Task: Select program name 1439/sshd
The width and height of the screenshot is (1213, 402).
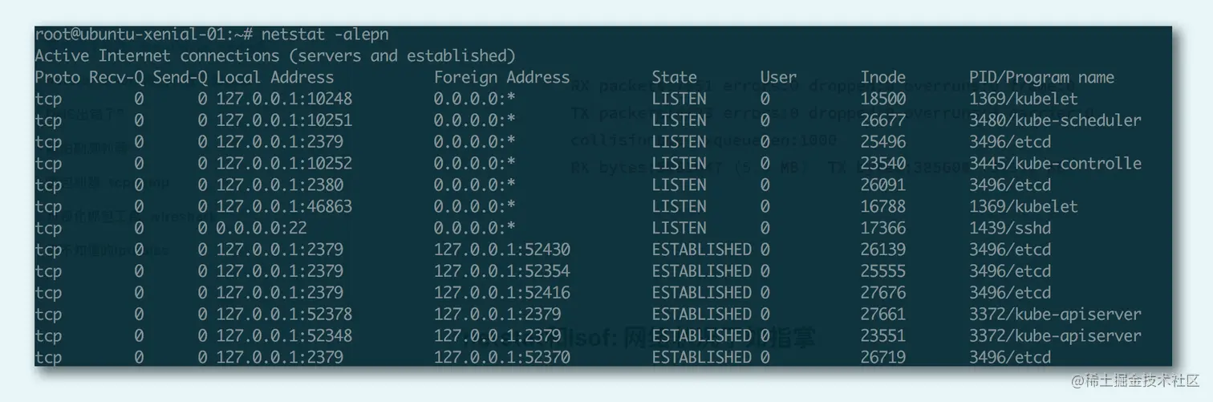Action: [x=1010, y=229]
